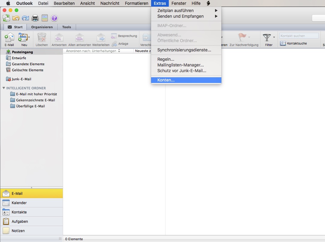325x242 pixels.
Task: Click the Filter funnel icon
Action: click(x=267, y=38)
